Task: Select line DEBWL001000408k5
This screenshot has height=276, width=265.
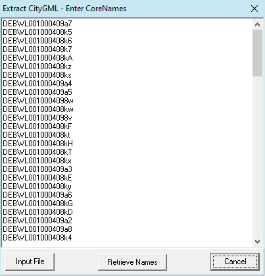Action: coord(37,32)
